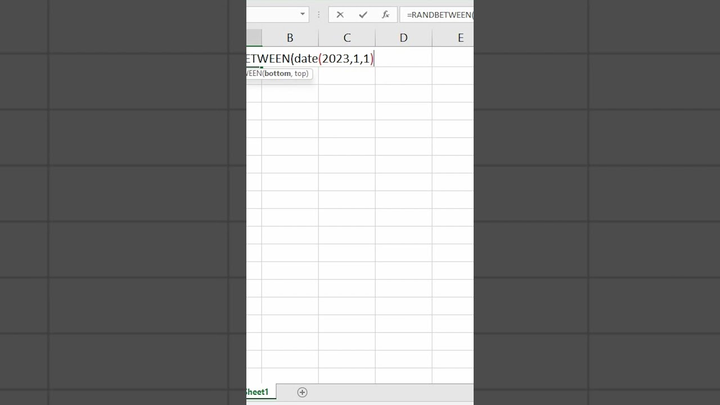Switch to the Sheet1 tab
This screenshot has width=720, height=405.
point(258,392)
